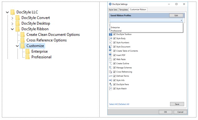Image resolution: width=198 pixels, height=120 pixels.
Task: Switch to the Style Sets tab
Action: tap(113, 10)
